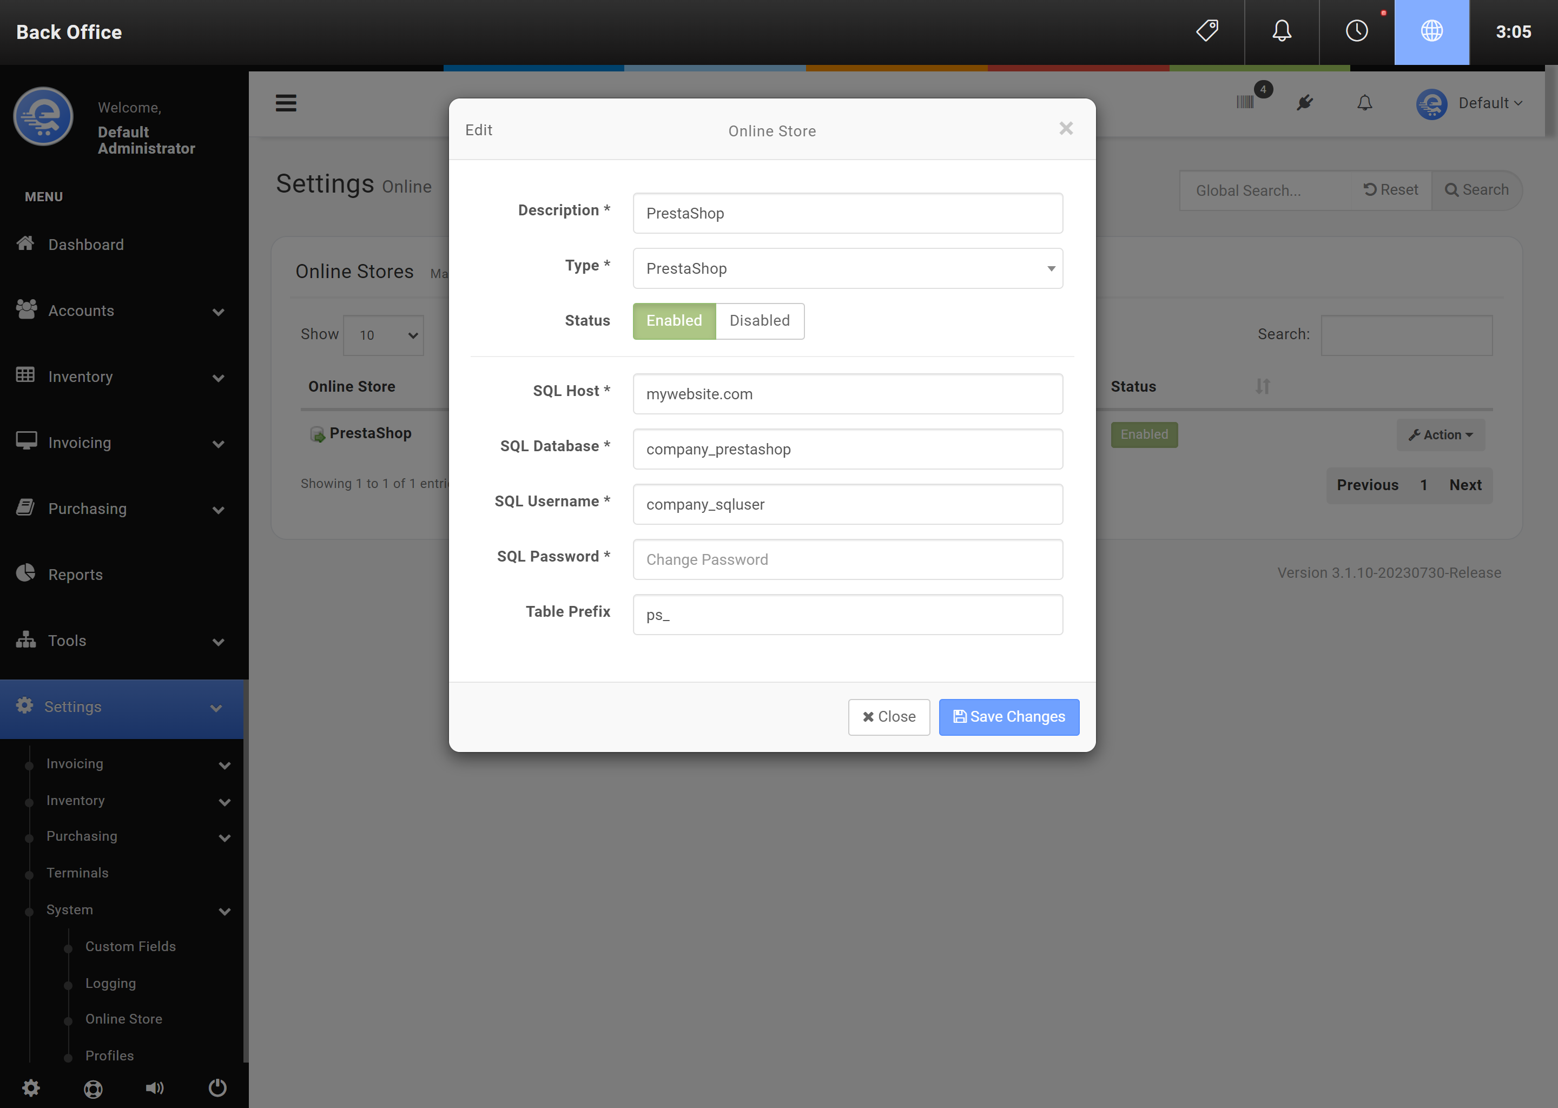The width and height of the screenshot is (1558, 1108).
Task: Close the Edit dialog with the X
Action: (1066, 128)
